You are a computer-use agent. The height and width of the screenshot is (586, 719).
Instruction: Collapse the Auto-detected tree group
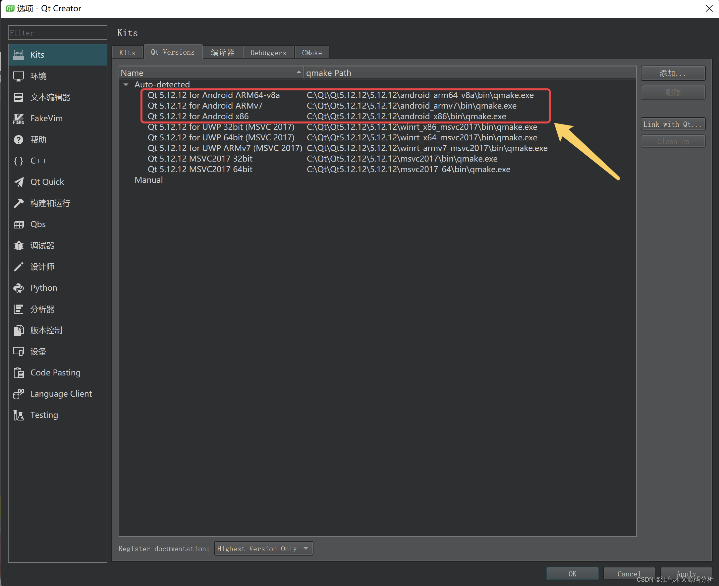pyautogui.click(x=126, y=84)
